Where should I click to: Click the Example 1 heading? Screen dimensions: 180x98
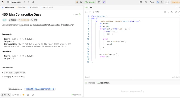7,35
